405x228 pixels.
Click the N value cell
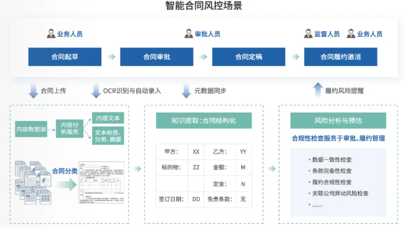click(243, 184)
